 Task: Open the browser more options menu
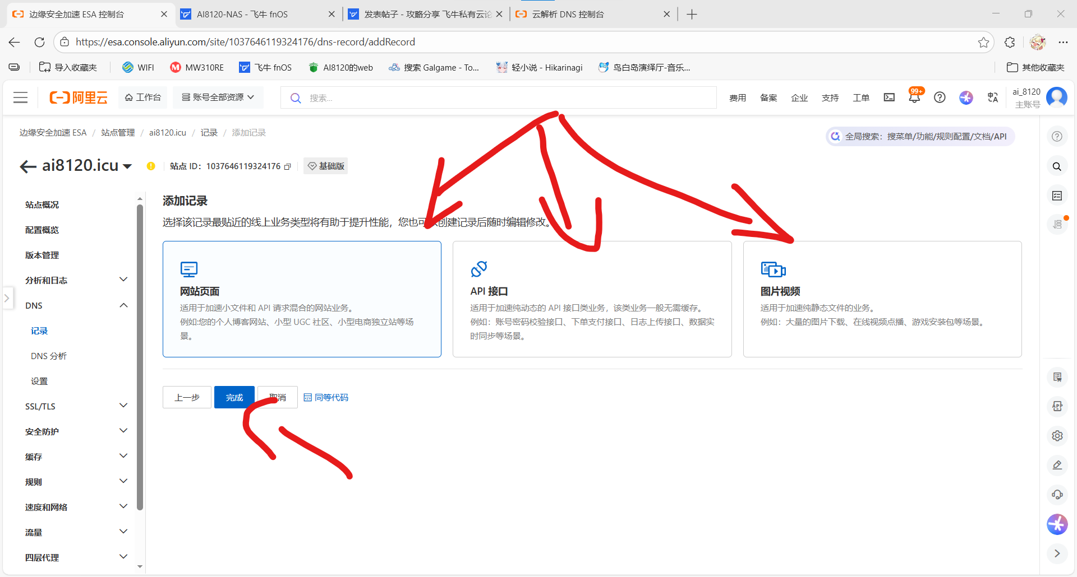click(x=1063, y=42)
